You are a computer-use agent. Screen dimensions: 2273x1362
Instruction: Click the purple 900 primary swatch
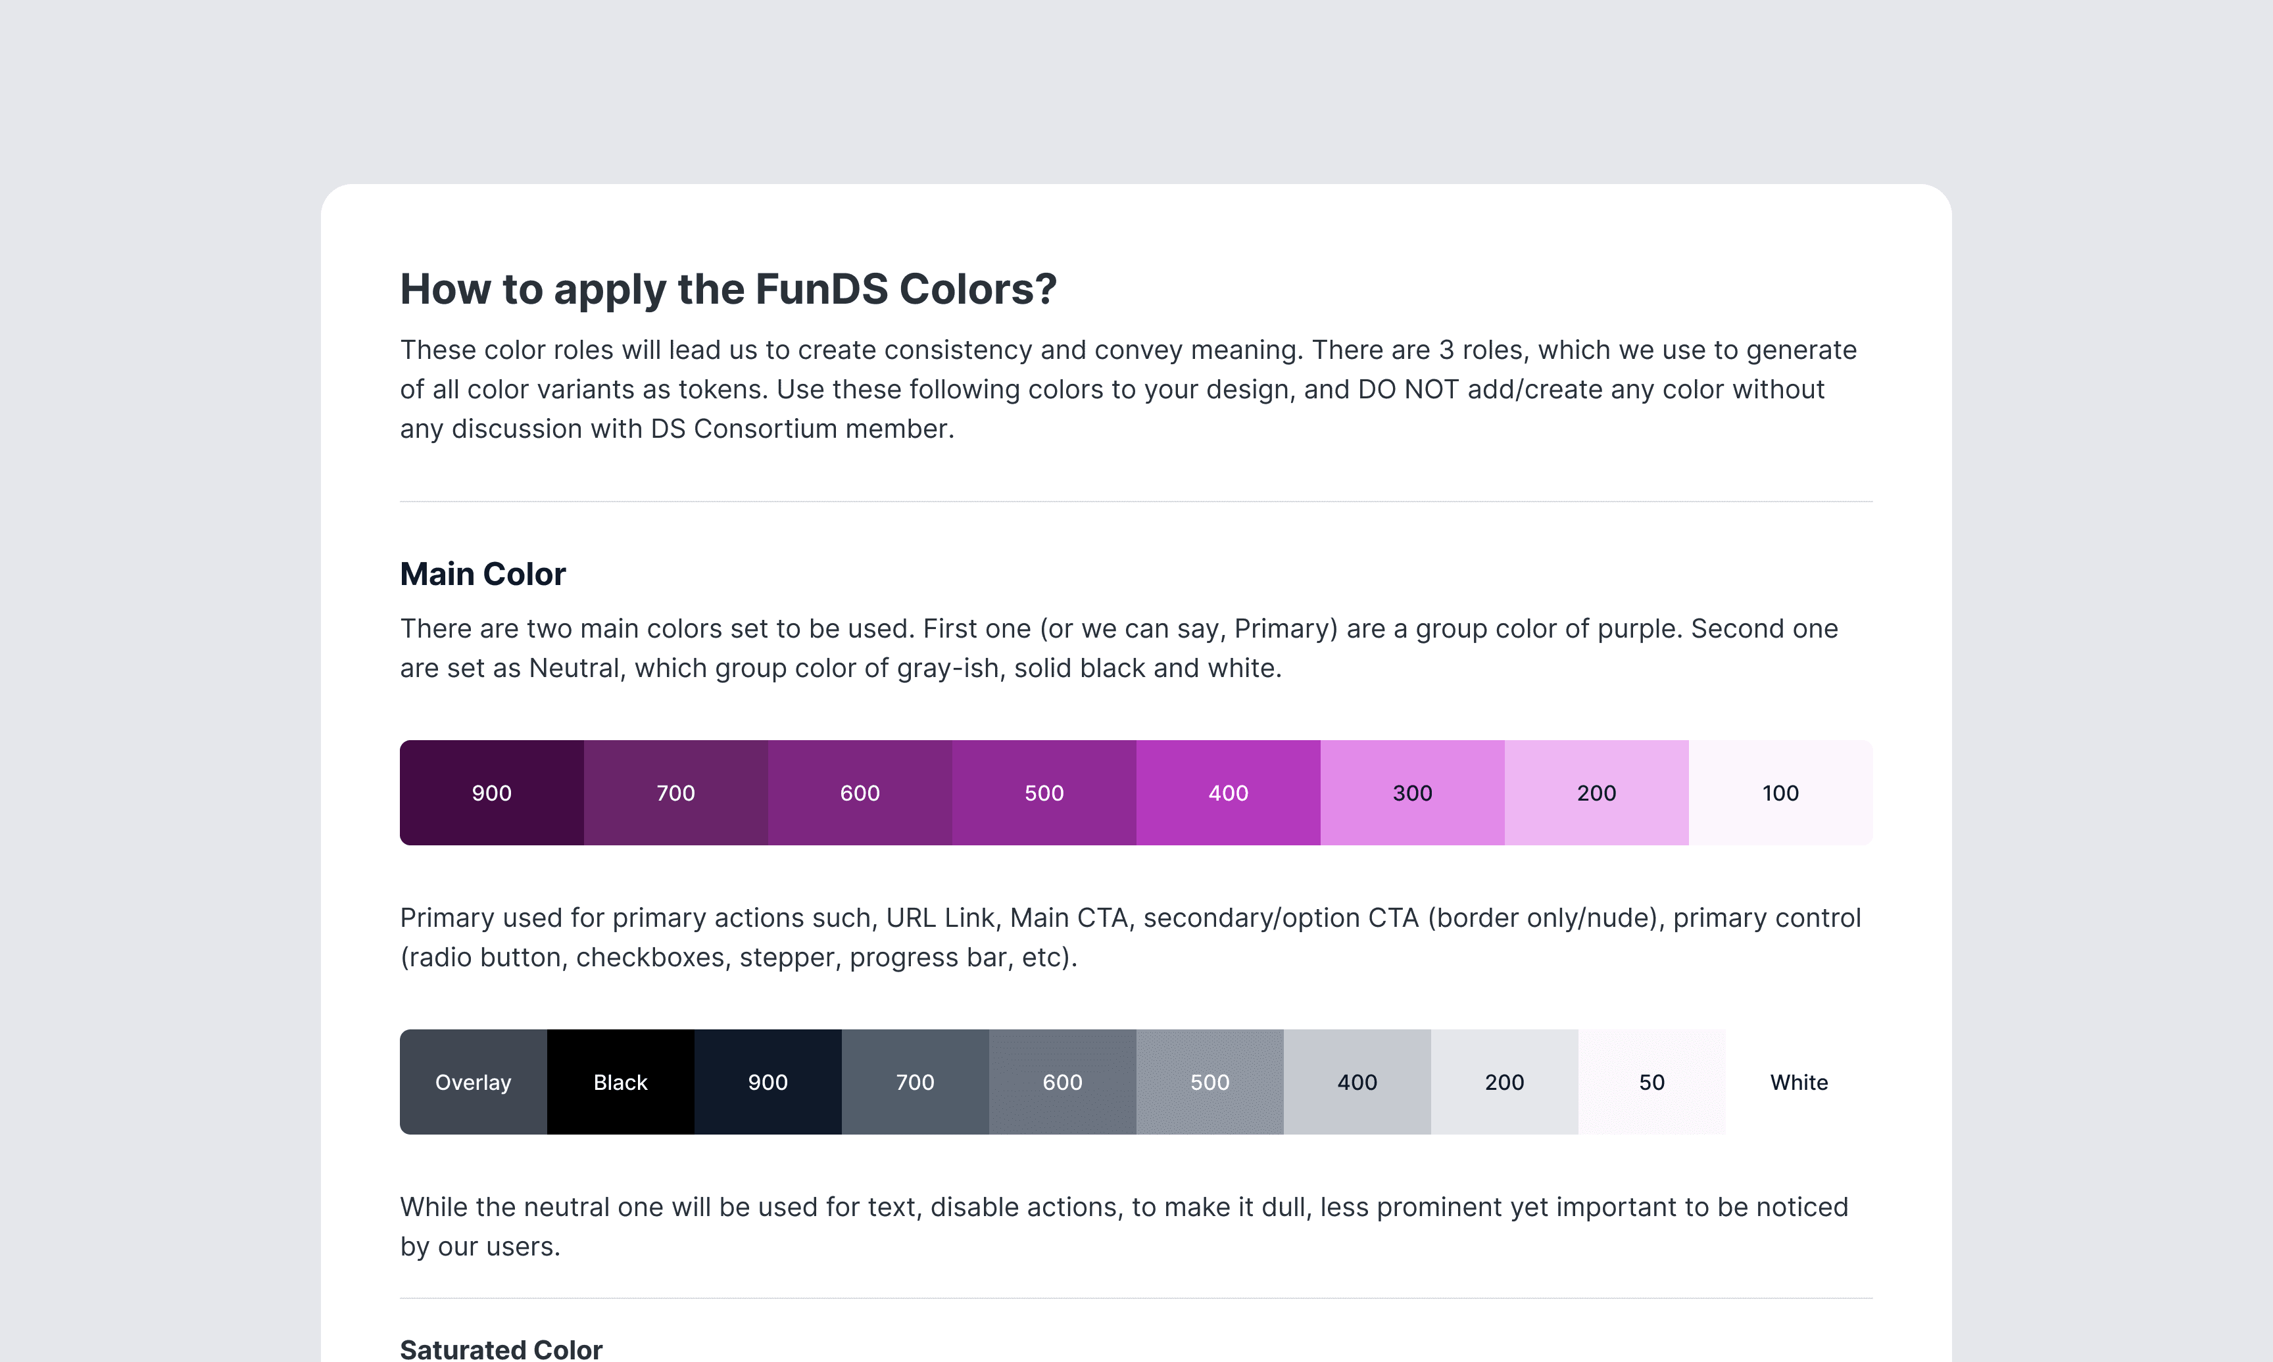(x=491, y=793)
